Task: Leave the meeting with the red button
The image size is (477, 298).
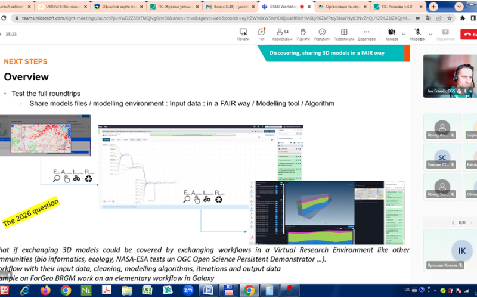Action: pyautogui.click(x=469, y=35)
